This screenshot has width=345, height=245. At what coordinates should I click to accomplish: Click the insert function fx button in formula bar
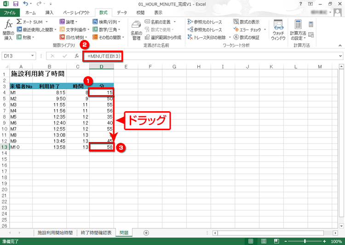[x=76, y=56]
